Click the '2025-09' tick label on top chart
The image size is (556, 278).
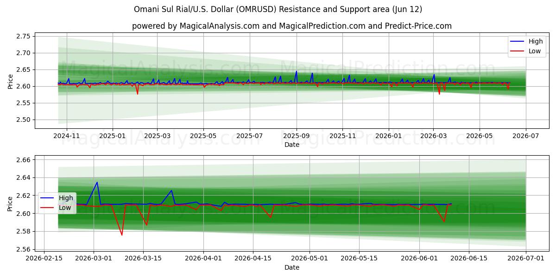[296, 136]
